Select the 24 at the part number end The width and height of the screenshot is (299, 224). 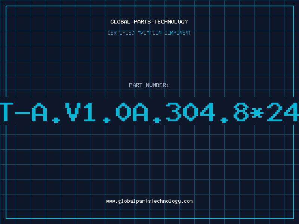[x=283, y=112]
